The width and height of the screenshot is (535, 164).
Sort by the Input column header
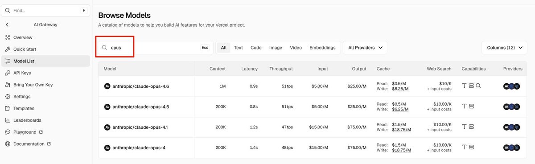[323, 69]
